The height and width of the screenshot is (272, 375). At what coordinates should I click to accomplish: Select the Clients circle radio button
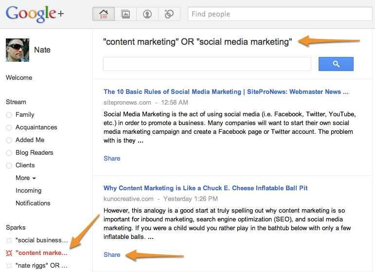coord(9,165)
